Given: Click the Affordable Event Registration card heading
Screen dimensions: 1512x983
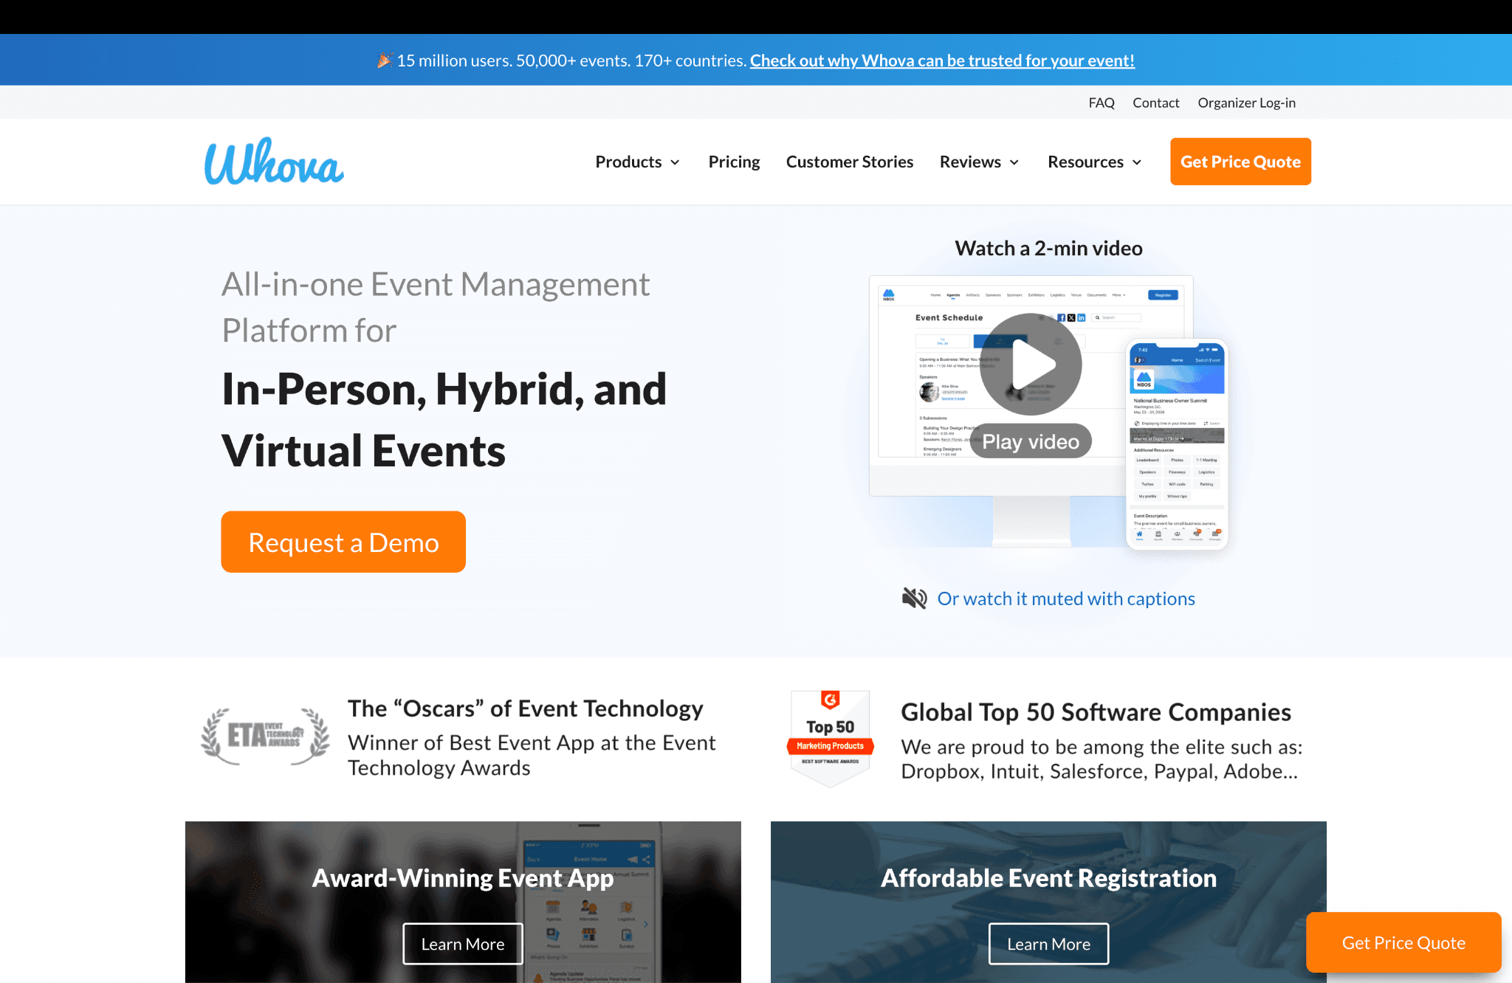Looking at the screenshot, I should pyautogui.click(x=1048, y=877).
